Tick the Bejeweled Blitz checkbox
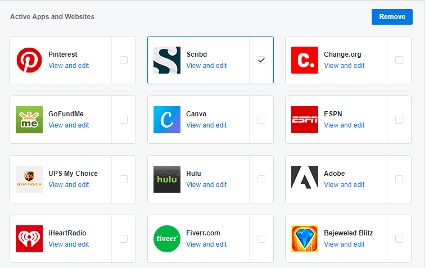 tap(399, 239)
